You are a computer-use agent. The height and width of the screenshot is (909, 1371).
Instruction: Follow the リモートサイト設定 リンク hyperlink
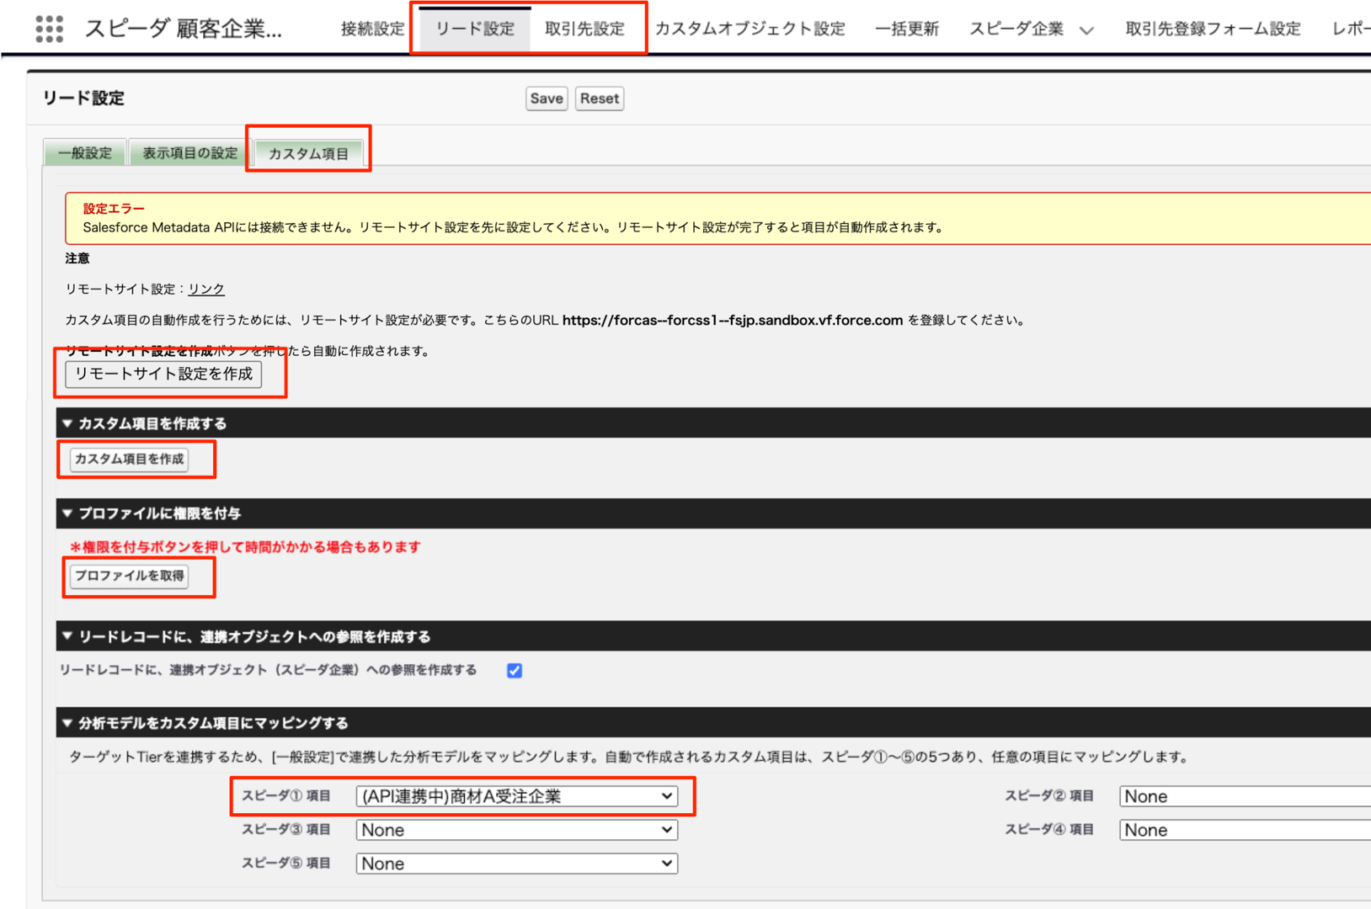pyautogui.click(x=206, y=289)
